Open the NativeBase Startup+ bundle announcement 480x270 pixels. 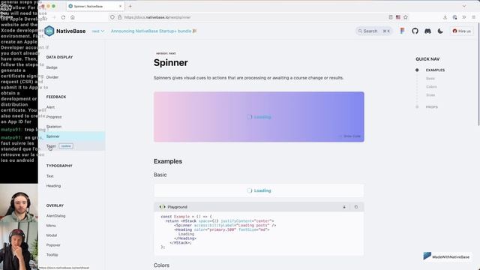pos(154,31)
